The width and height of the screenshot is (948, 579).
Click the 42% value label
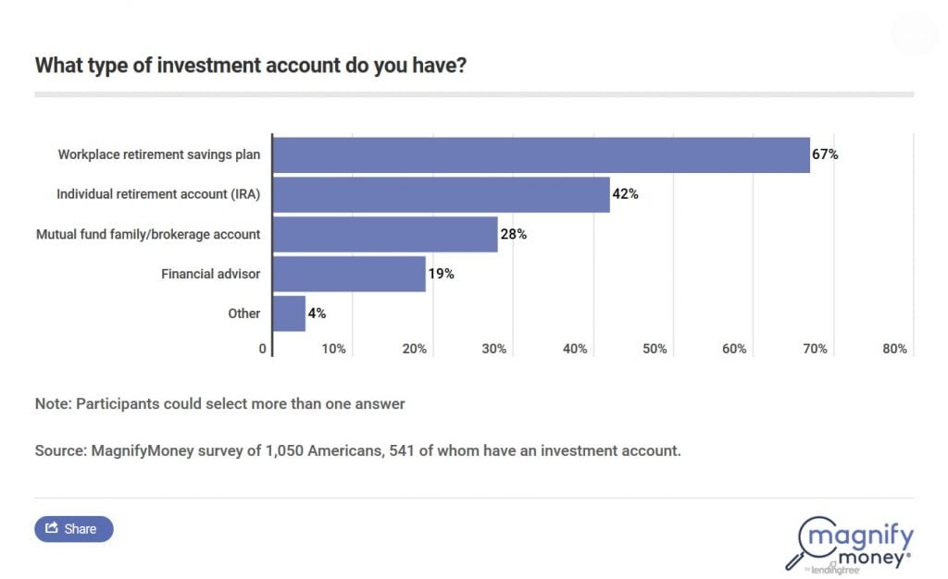[x=625, y=194]
